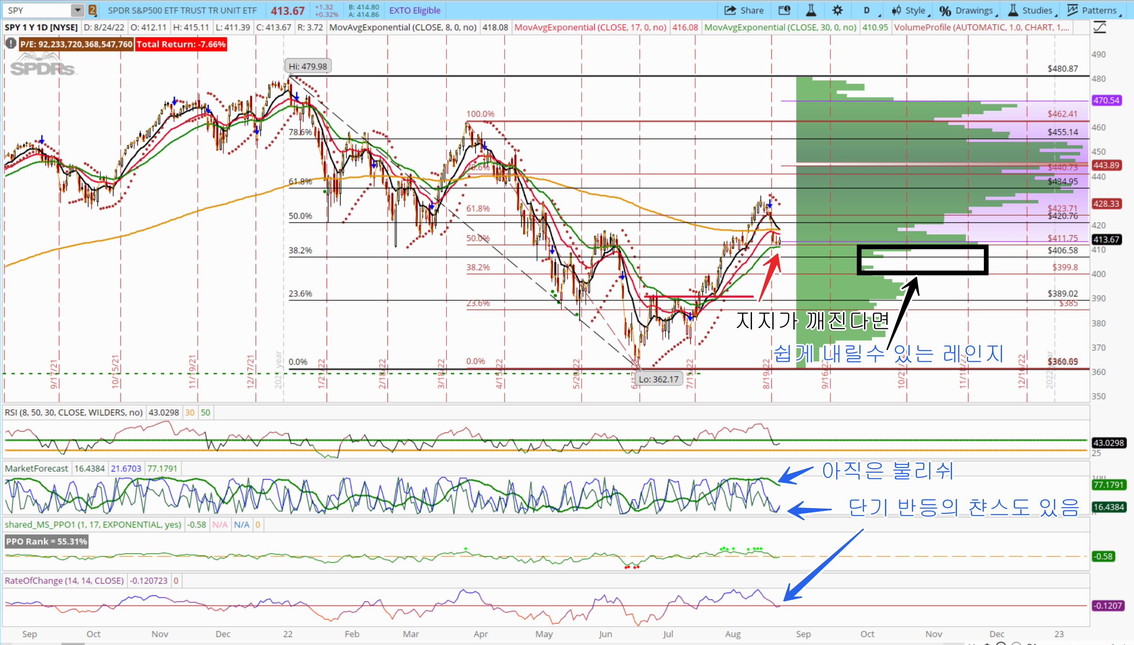
Task: Expand the SPY symbol dropdown arrow
Action: point(77,10)
